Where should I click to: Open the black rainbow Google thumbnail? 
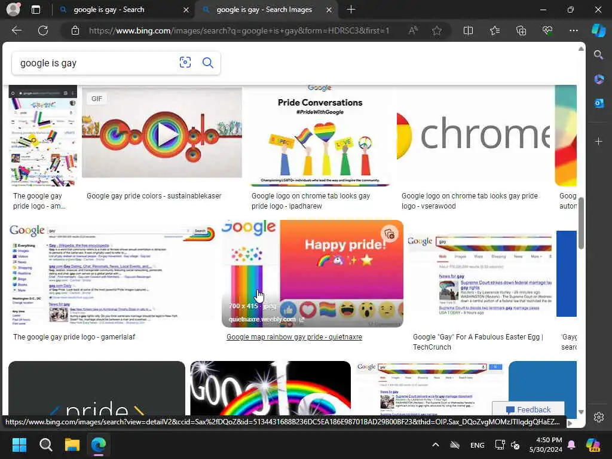coord(271,388)
